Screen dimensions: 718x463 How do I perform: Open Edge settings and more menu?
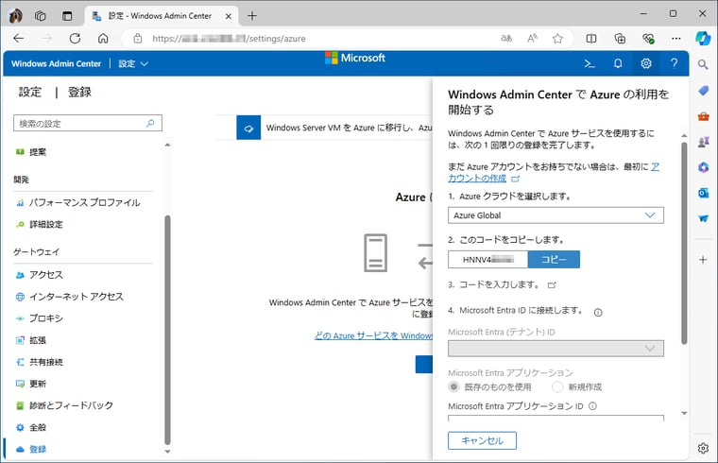(x=675, y=39)
